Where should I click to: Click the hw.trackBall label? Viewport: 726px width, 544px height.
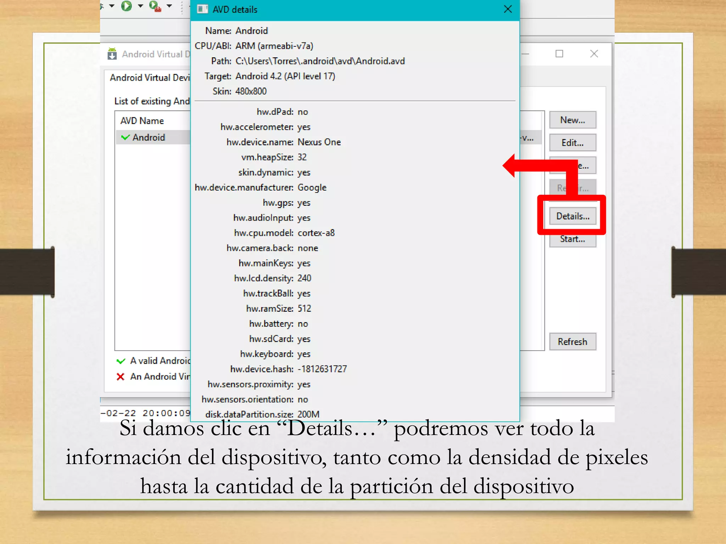pos(268,294)
